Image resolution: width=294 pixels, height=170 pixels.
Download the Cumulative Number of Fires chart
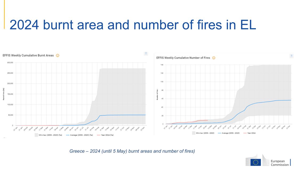(x=291, y=56)
